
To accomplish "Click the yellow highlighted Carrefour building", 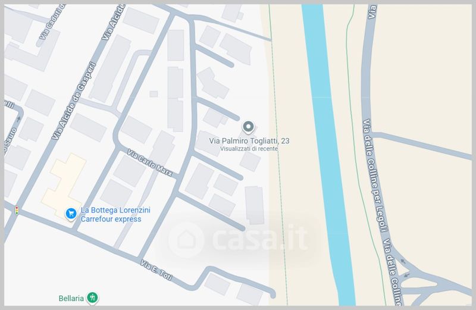I will (x=64, y=181).
